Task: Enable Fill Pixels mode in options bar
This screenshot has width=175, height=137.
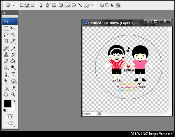Action: pyautogui.click(x=32, y=5)
